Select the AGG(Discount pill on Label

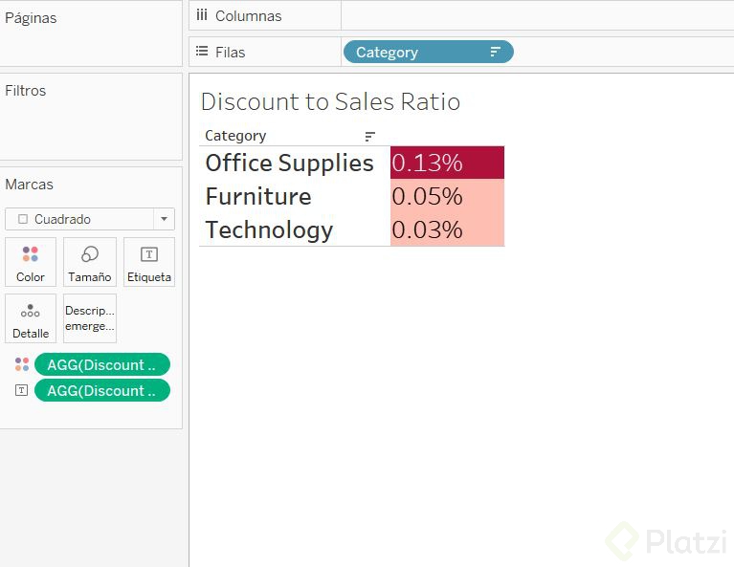tap(102, 390)
